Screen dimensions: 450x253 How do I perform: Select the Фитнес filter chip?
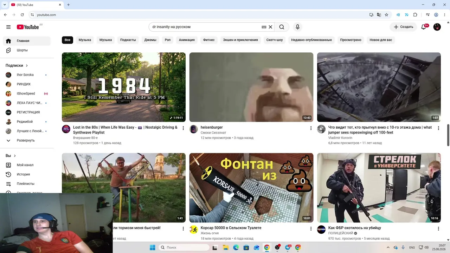click(x=209, y=40)
